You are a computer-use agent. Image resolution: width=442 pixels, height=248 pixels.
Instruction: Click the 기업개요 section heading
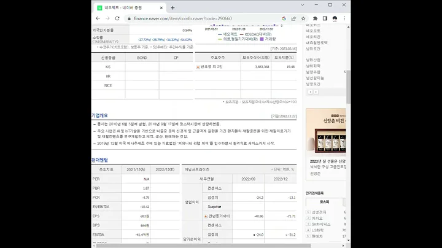[x=99, y=115]
